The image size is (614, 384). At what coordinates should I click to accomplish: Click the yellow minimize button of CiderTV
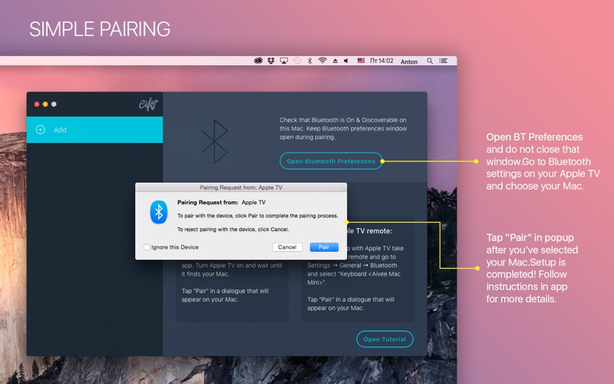[45, 104]
